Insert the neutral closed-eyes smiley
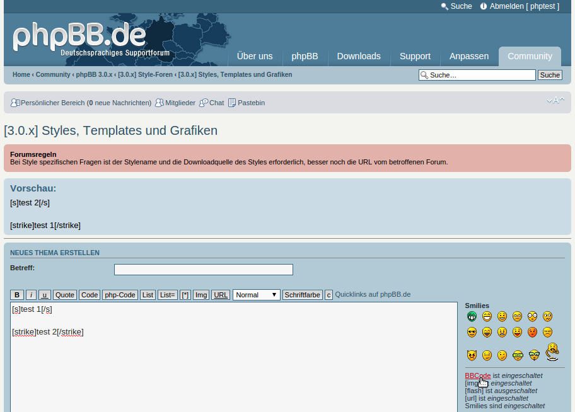This screenshot has width=575, height=412. 487,355
